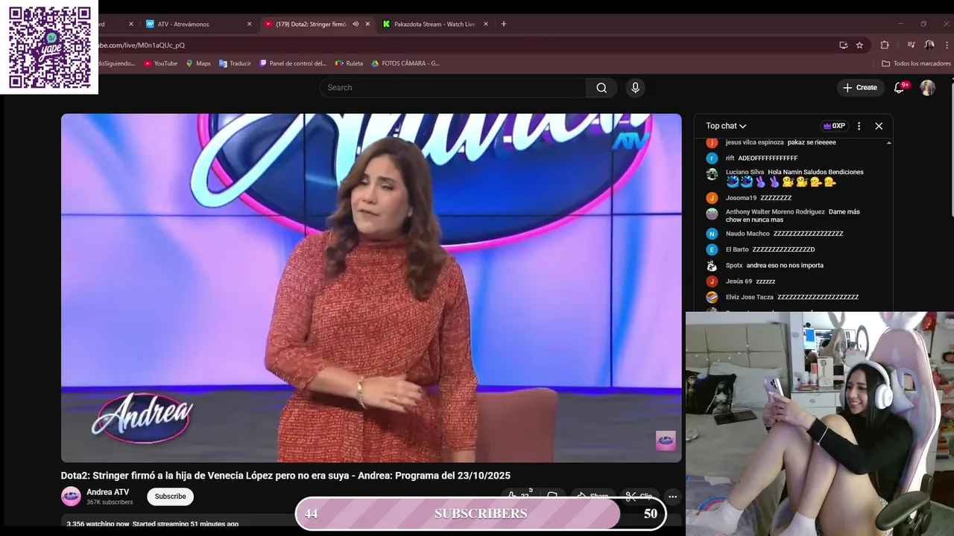Open Todos los marcadores folder

pos(916,63)
